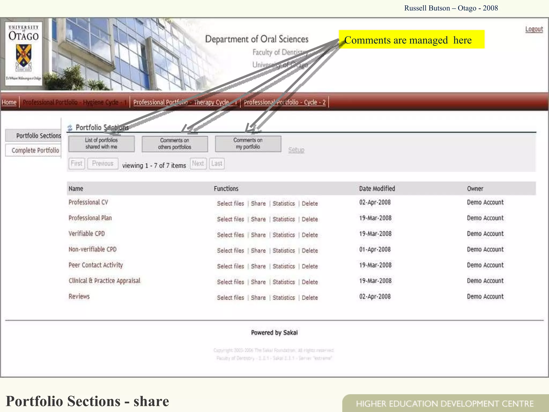The height and width of the screenshot is (412, 549).
Task: Click the Setup link
Action: [296, 150]
